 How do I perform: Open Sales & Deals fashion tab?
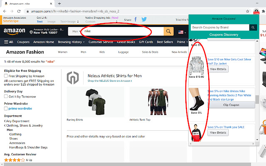tap(150, 52)
